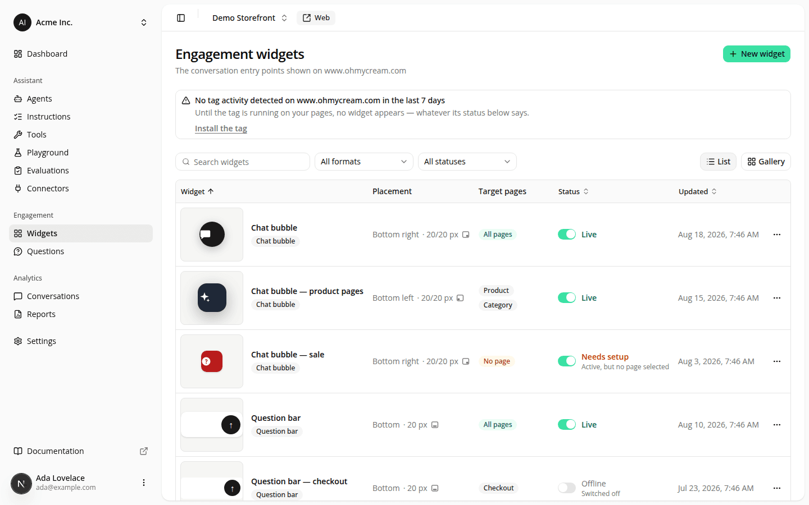Focus the Search widgets field
The width and height of the screenshot is (809, 505).
click(x=243, y=162)
